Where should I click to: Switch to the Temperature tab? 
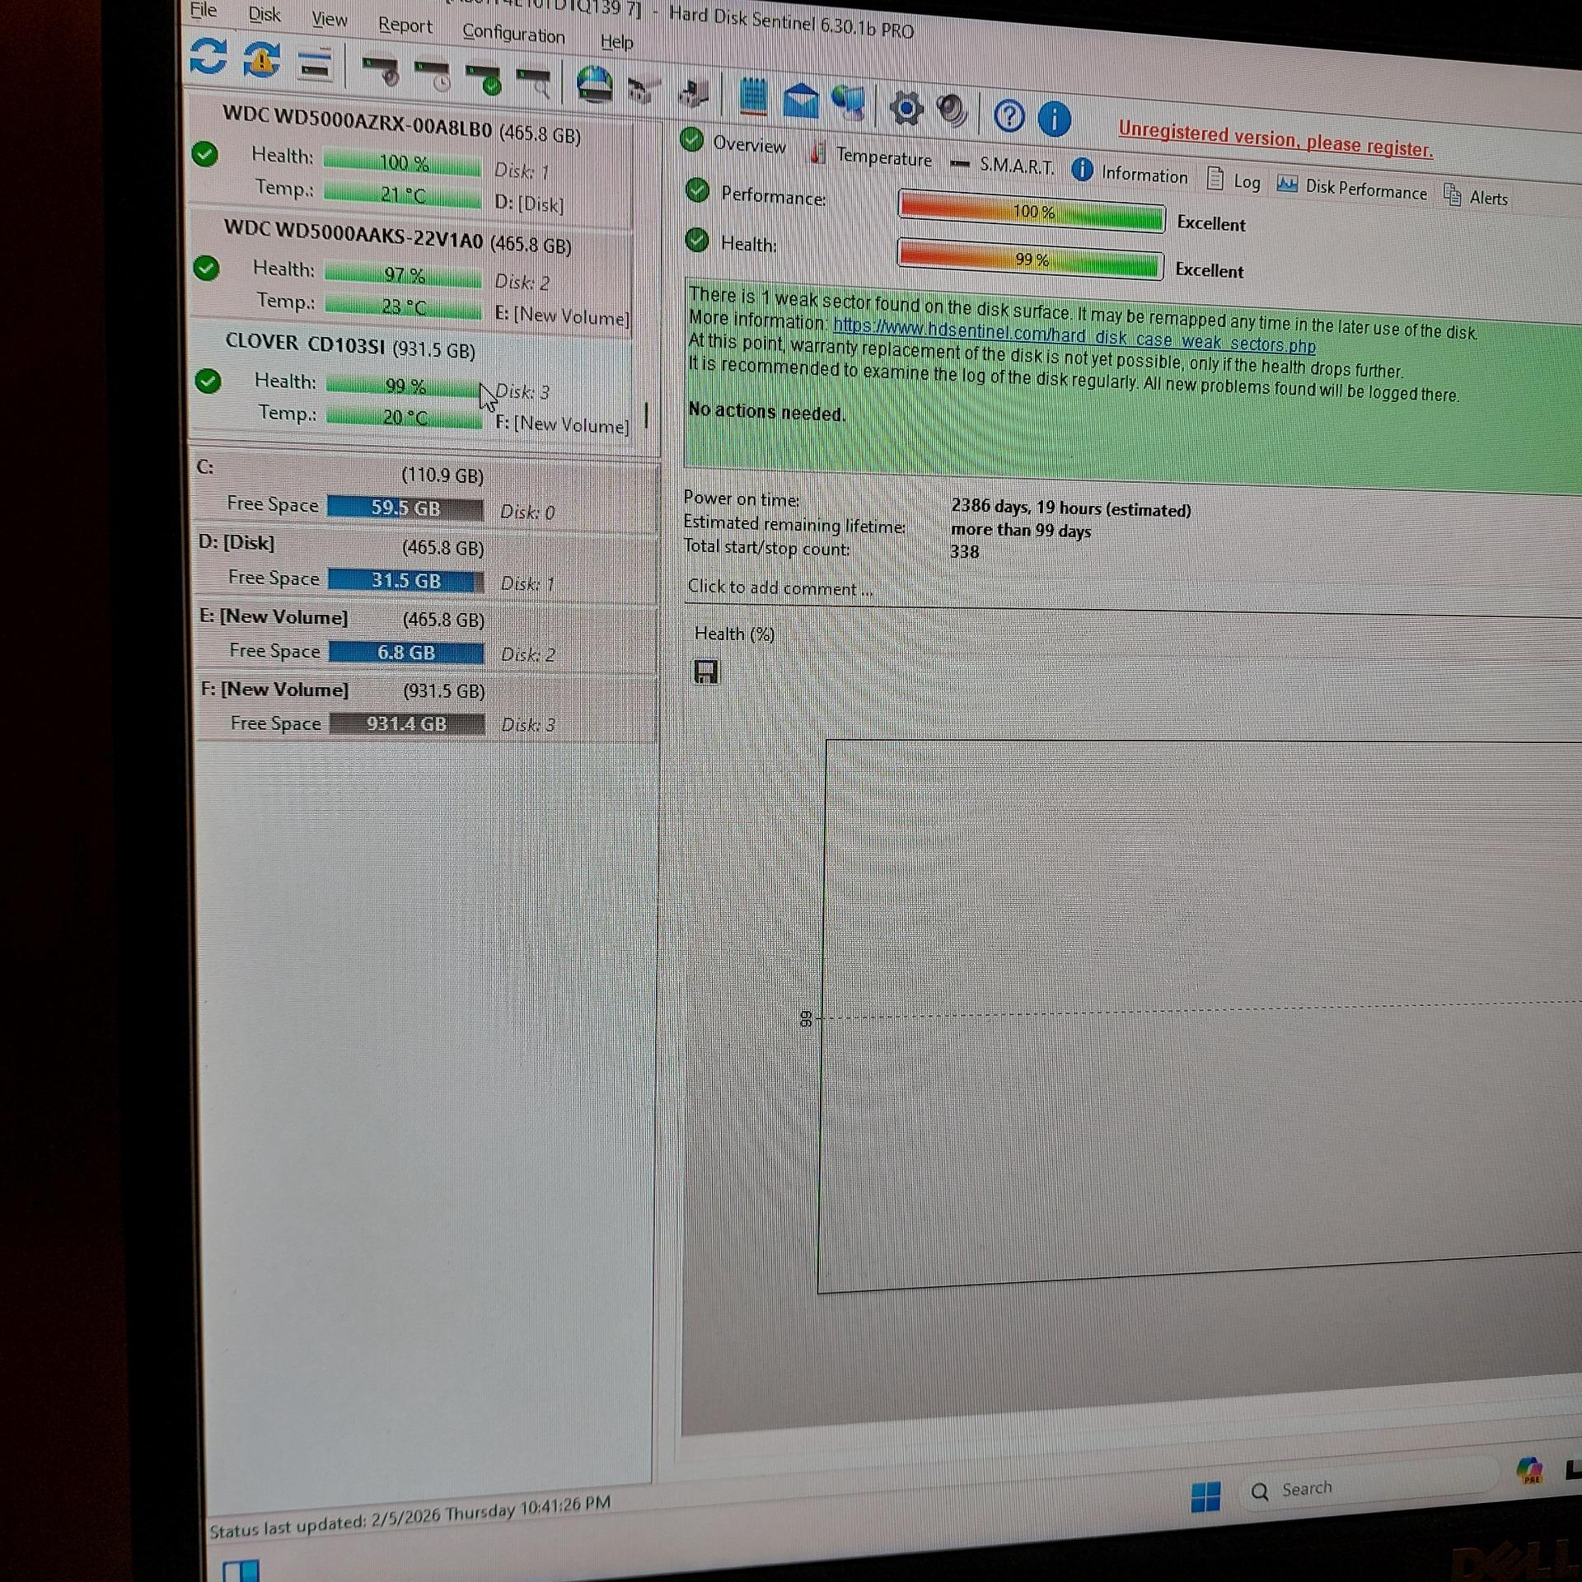click(x=882, y=157)
